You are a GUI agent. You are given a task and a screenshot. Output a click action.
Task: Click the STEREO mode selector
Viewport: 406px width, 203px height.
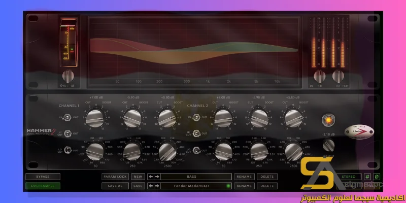pos(349,177)
